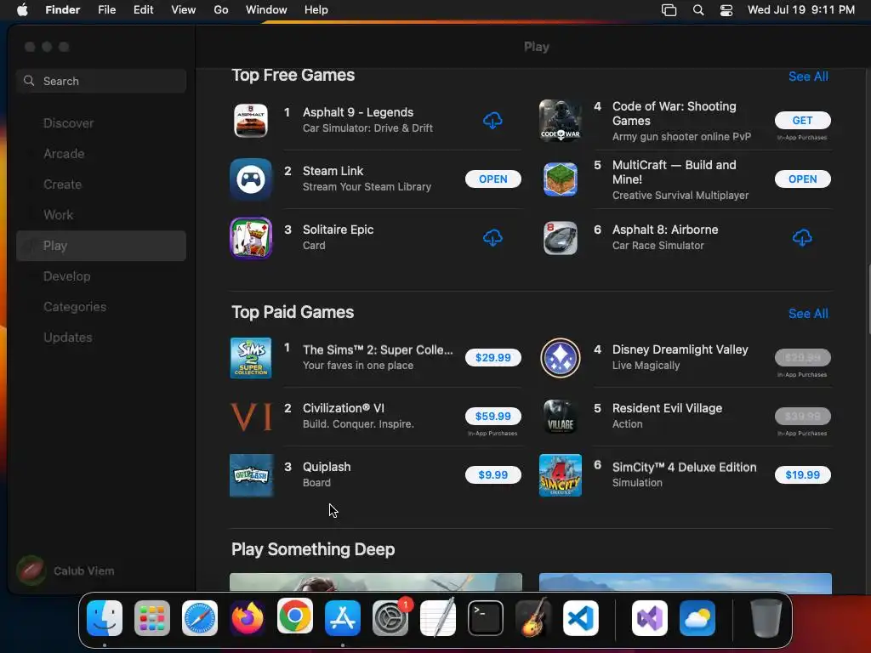The height and width of the screenshot is (653, 871).
Task: Open The Sims 2 Super Collection icon
Action: click(x=251, y=358)
